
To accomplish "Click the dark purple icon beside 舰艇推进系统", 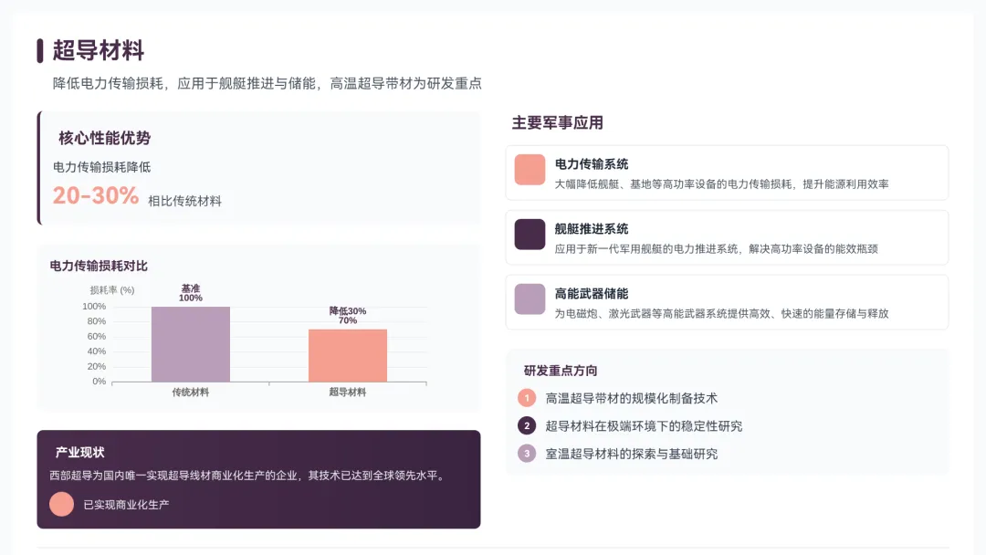I will 530,235.
